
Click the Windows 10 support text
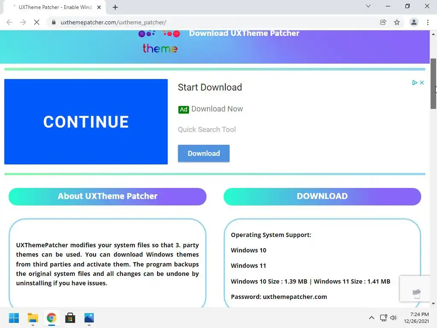click(249, 250)
